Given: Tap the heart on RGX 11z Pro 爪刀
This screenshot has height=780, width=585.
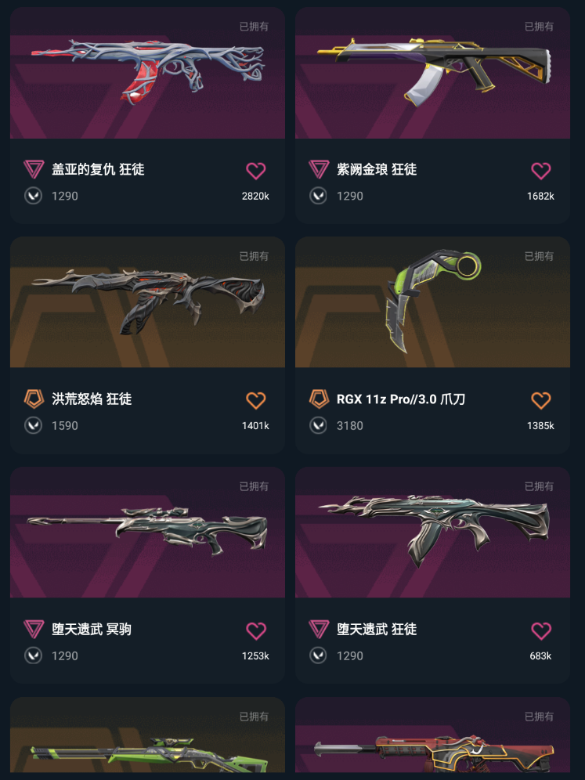Looking at the screenshot, I should click(540, 400).
